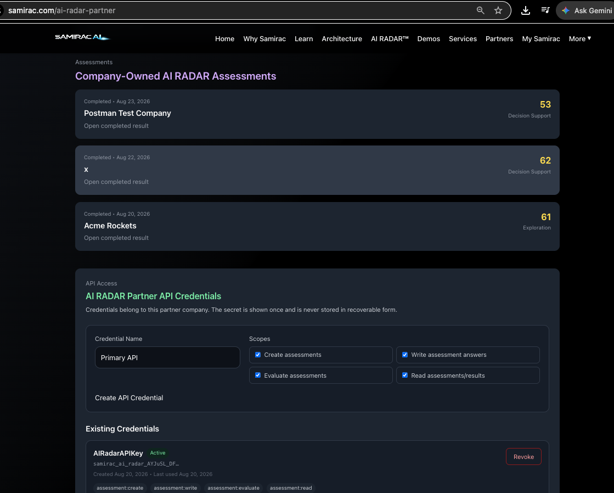Open the Demos nav item
Image resolution: width=614 pixels, height=493 pixels.
coord(429,39)
